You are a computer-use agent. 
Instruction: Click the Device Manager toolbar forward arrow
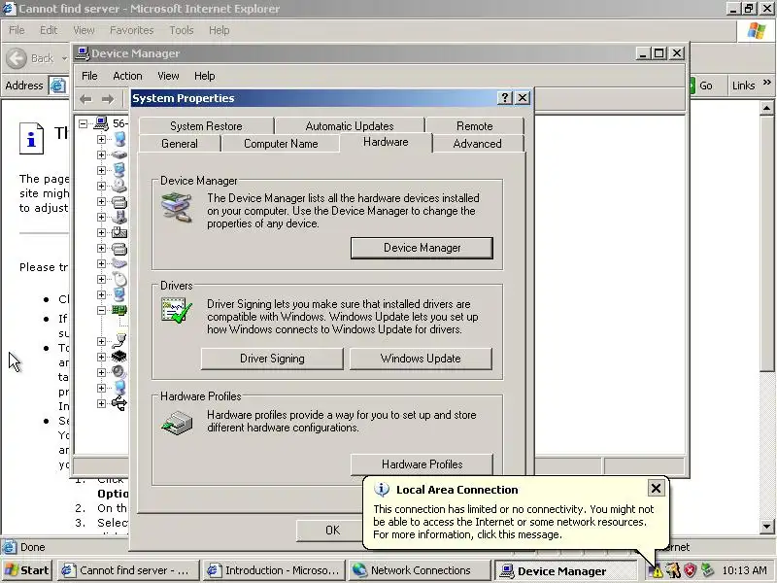[x=108, y=99]
